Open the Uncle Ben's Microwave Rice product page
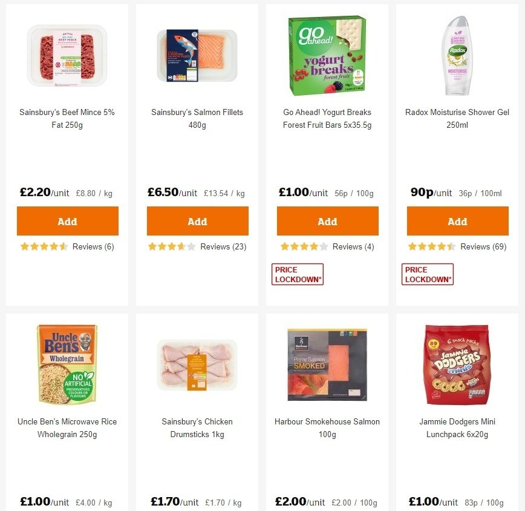Screen dimensions: 525x511 (x=67, y=428)
